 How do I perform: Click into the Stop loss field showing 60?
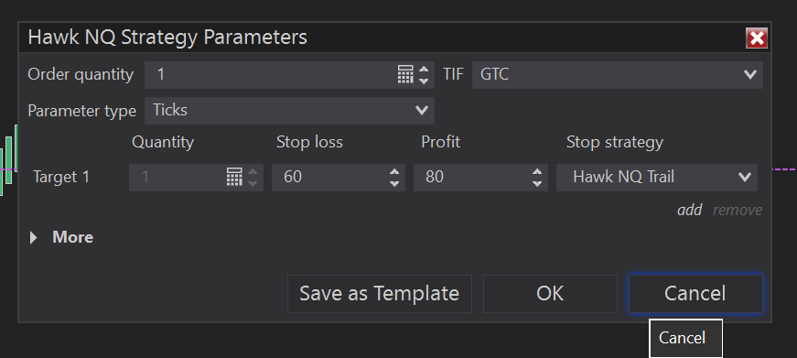(329, 177)
